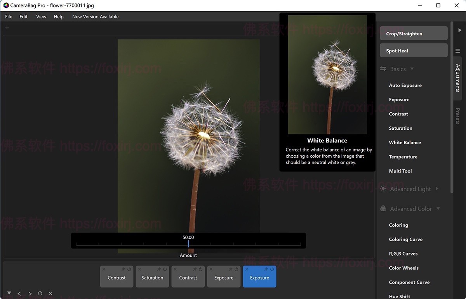Select the Spot Heal tool button
The height and width of the screenshot is (299, 466).
[413, 50]
